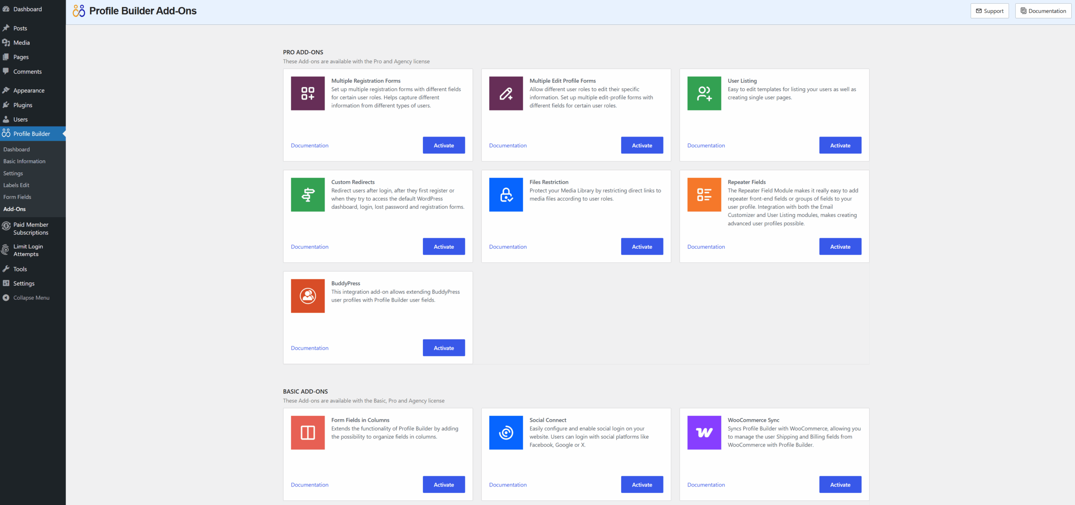1075x505 pixels.
Task: Click the Multiple Registration Forms add-on icon
Action: coord(307,93)
